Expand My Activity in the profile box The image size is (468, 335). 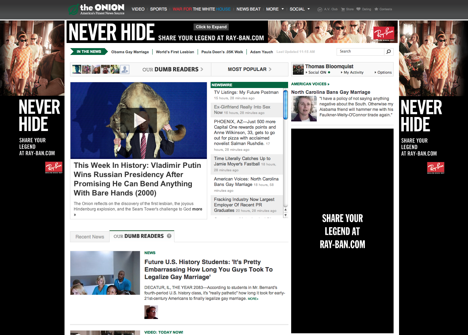[x=352, y=72]
